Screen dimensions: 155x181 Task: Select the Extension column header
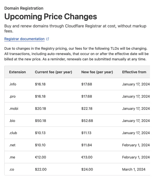(x=17, y=72)
